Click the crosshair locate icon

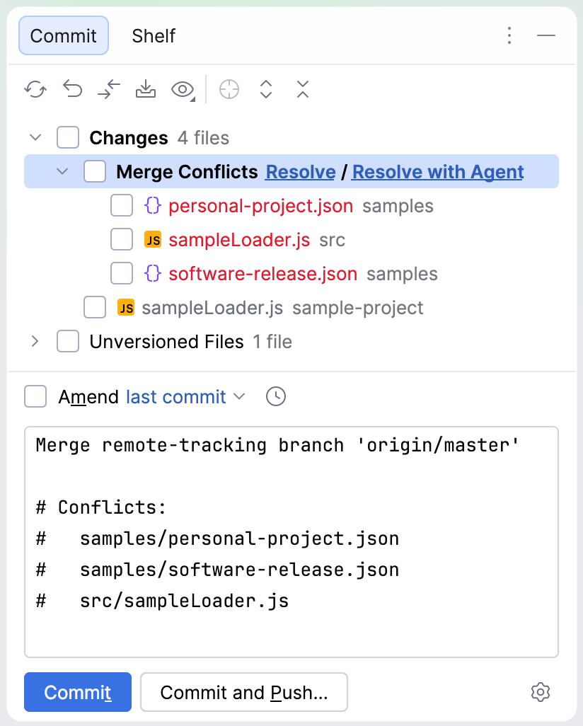229,89
